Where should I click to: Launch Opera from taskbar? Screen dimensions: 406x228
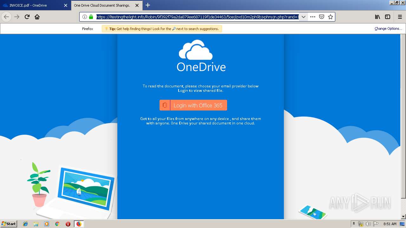(x=68, y=224)
